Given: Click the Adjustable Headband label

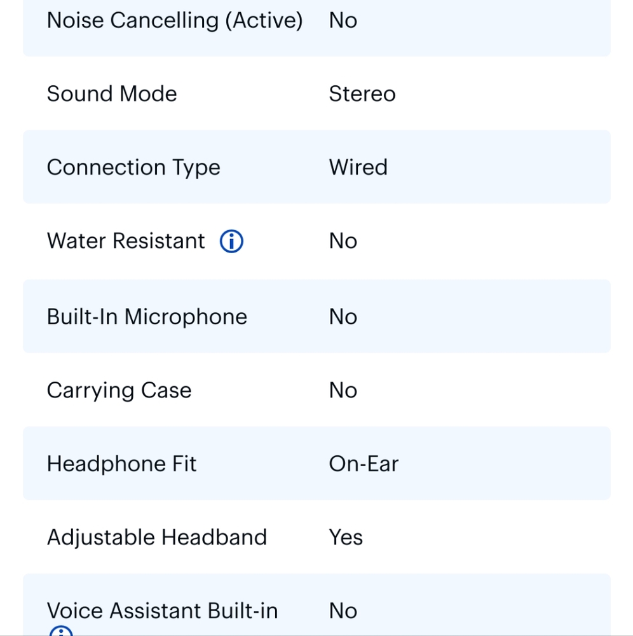Looking at the screenshot, I should pyautogui.click(x=157, y=537).
